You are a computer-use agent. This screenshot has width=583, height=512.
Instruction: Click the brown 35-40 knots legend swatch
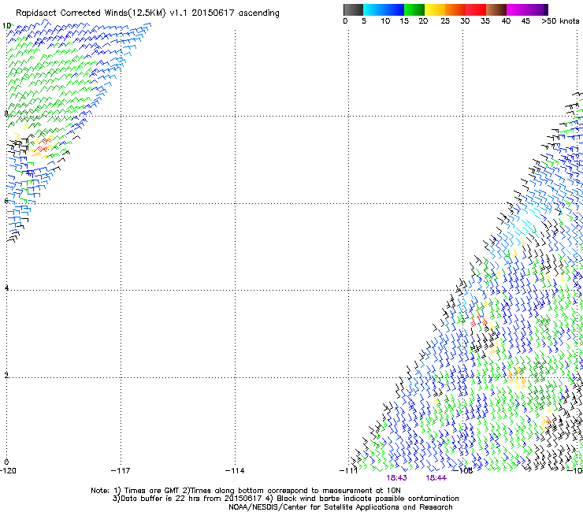tap(496, 9)
